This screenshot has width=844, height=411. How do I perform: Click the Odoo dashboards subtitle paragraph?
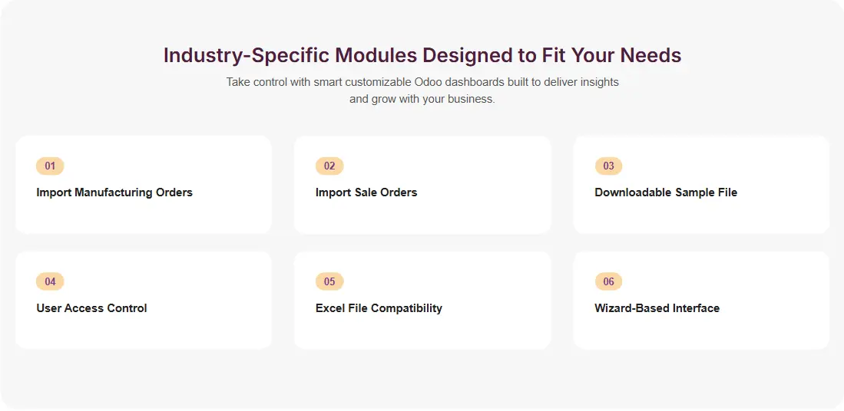pyautogui.click(x=422, y=90)
